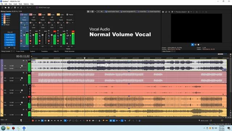Screen dimensions: 232x131
Task: Open File Explorer from the Windows taskbar
Action: [x=8, y=128]
